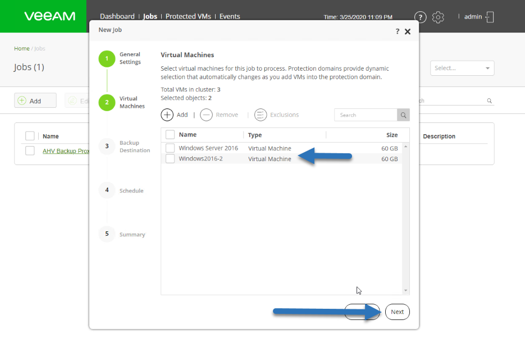The height and width of the screenshot is (361, 525).
Task: Open the AHV Backup Proxy job link
Action: [66, 151]
